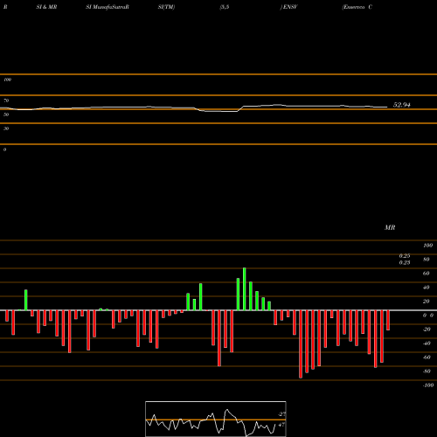437x437 pixels.
Task: Click the gray RSI line in the upper chart
Action: 194,108
